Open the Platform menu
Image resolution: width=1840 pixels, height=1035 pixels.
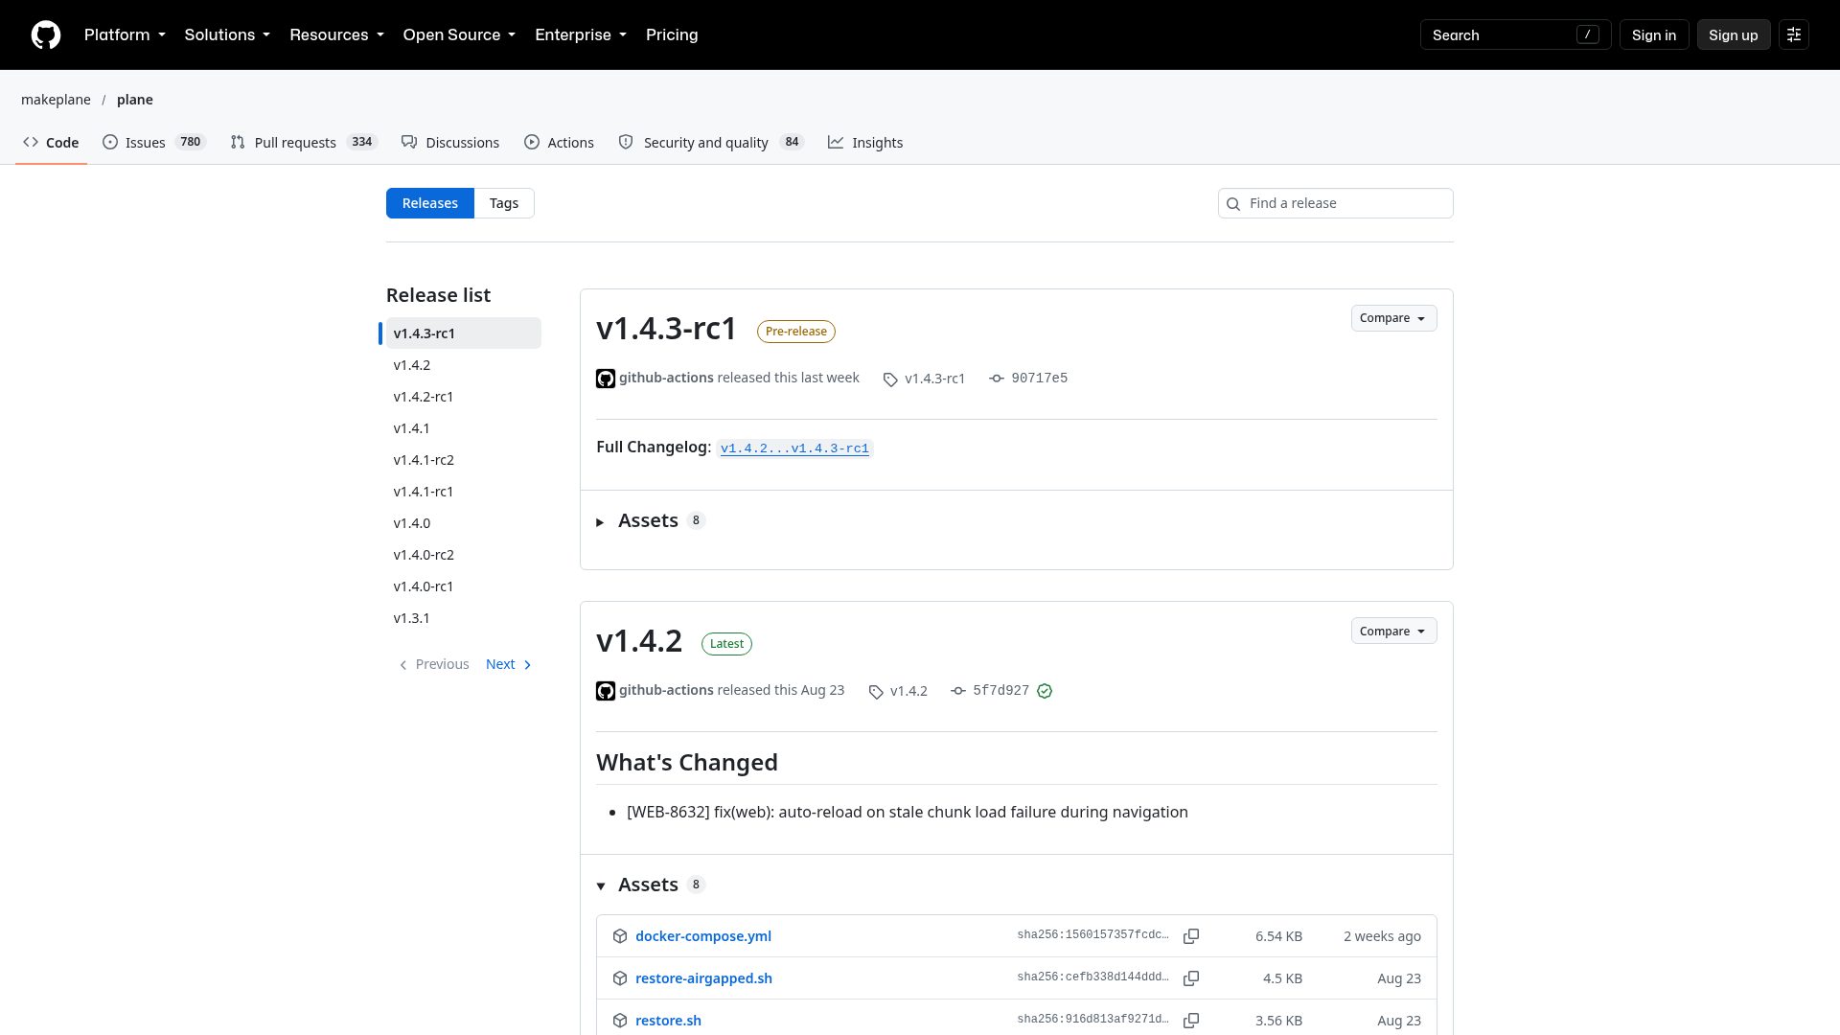125,34
